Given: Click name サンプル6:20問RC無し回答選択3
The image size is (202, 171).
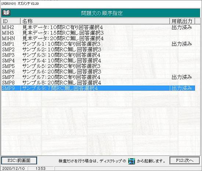Looking at the screenshot, I should [62, 72].
